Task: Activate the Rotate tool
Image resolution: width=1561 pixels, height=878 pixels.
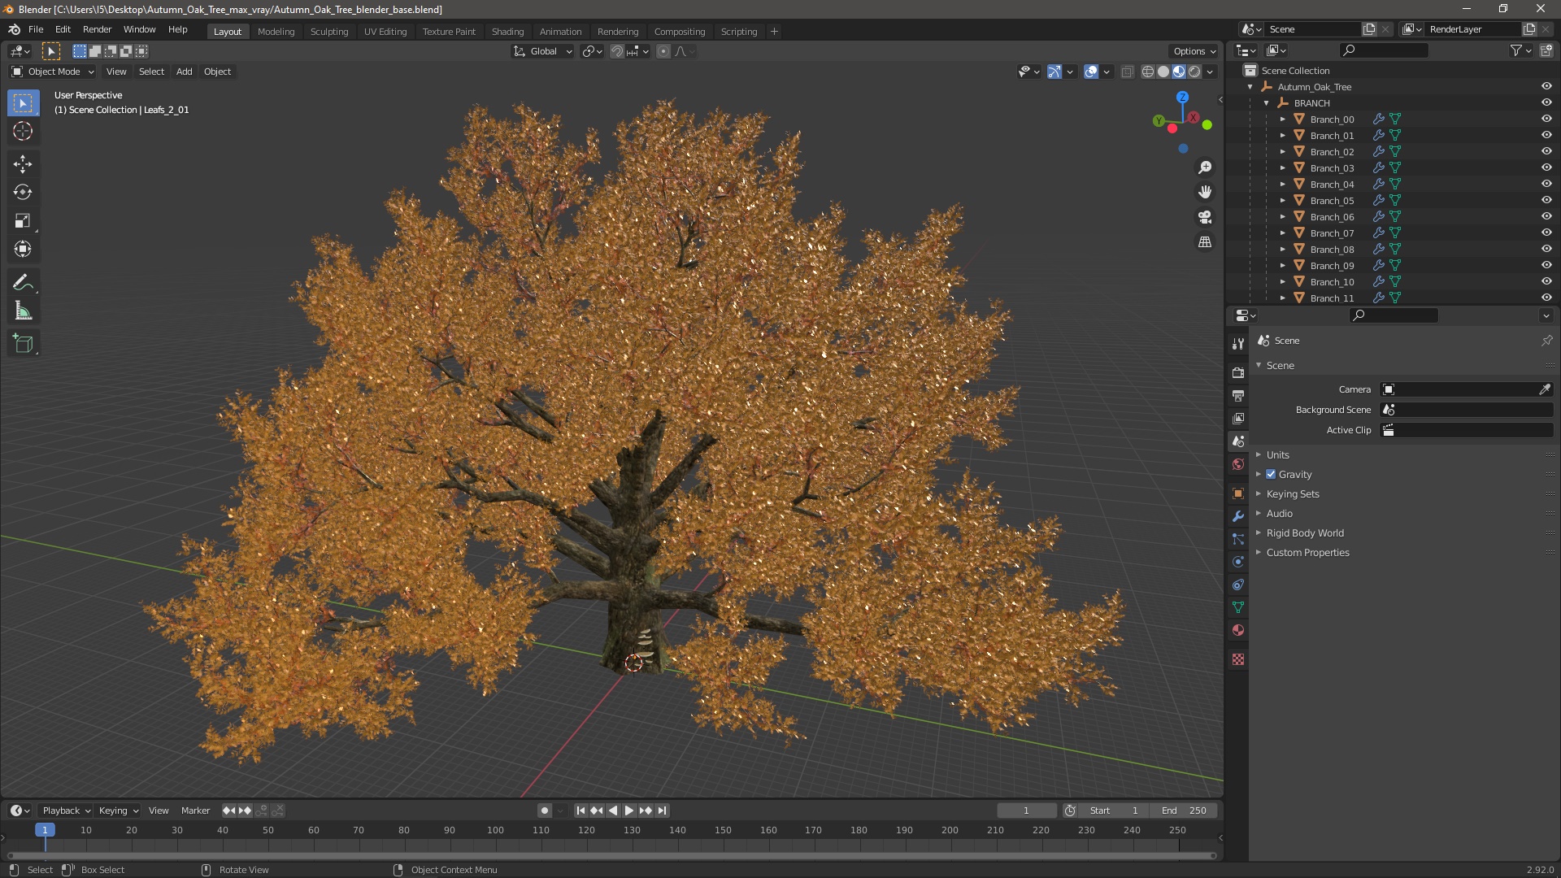Action: point(23,193)
